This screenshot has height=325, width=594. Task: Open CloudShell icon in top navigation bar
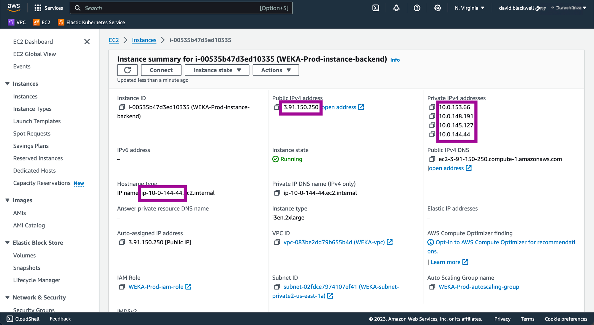[376, 8]
